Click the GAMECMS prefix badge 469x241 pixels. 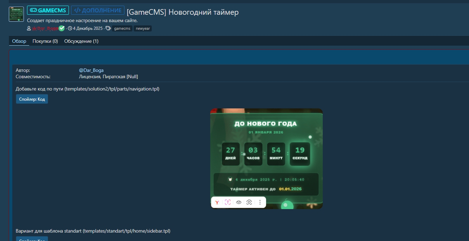(48, 11)
